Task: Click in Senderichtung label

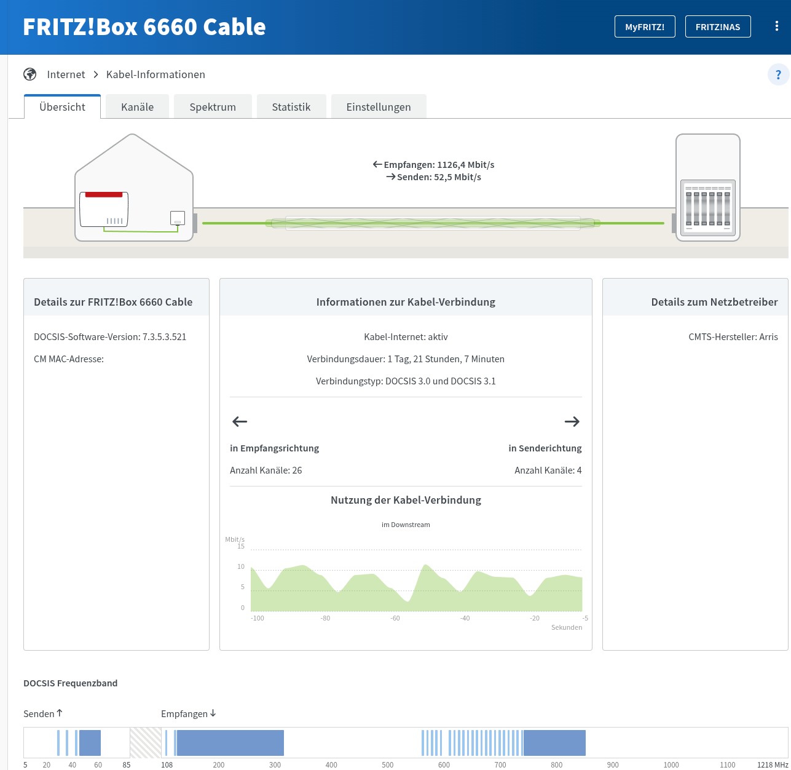Action: 545,448
